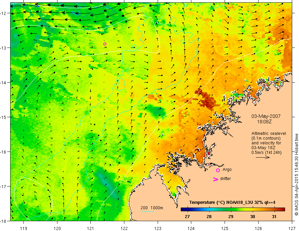Click the longitude label 124
The image size is (299, 231).
tap(191, 228)
